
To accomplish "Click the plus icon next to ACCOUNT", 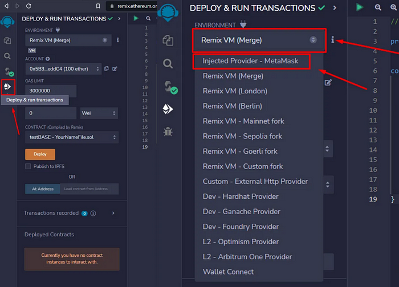I will point(47,59).
